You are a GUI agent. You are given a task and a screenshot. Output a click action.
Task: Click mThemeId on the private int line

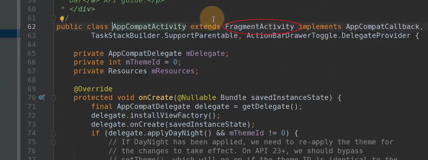(143, 62)
